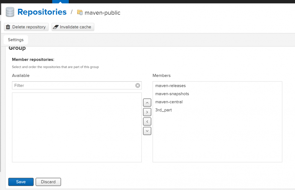Highlight 3rd_part in the Members list
Screen dimensions: 295x190
coord(163,110)
